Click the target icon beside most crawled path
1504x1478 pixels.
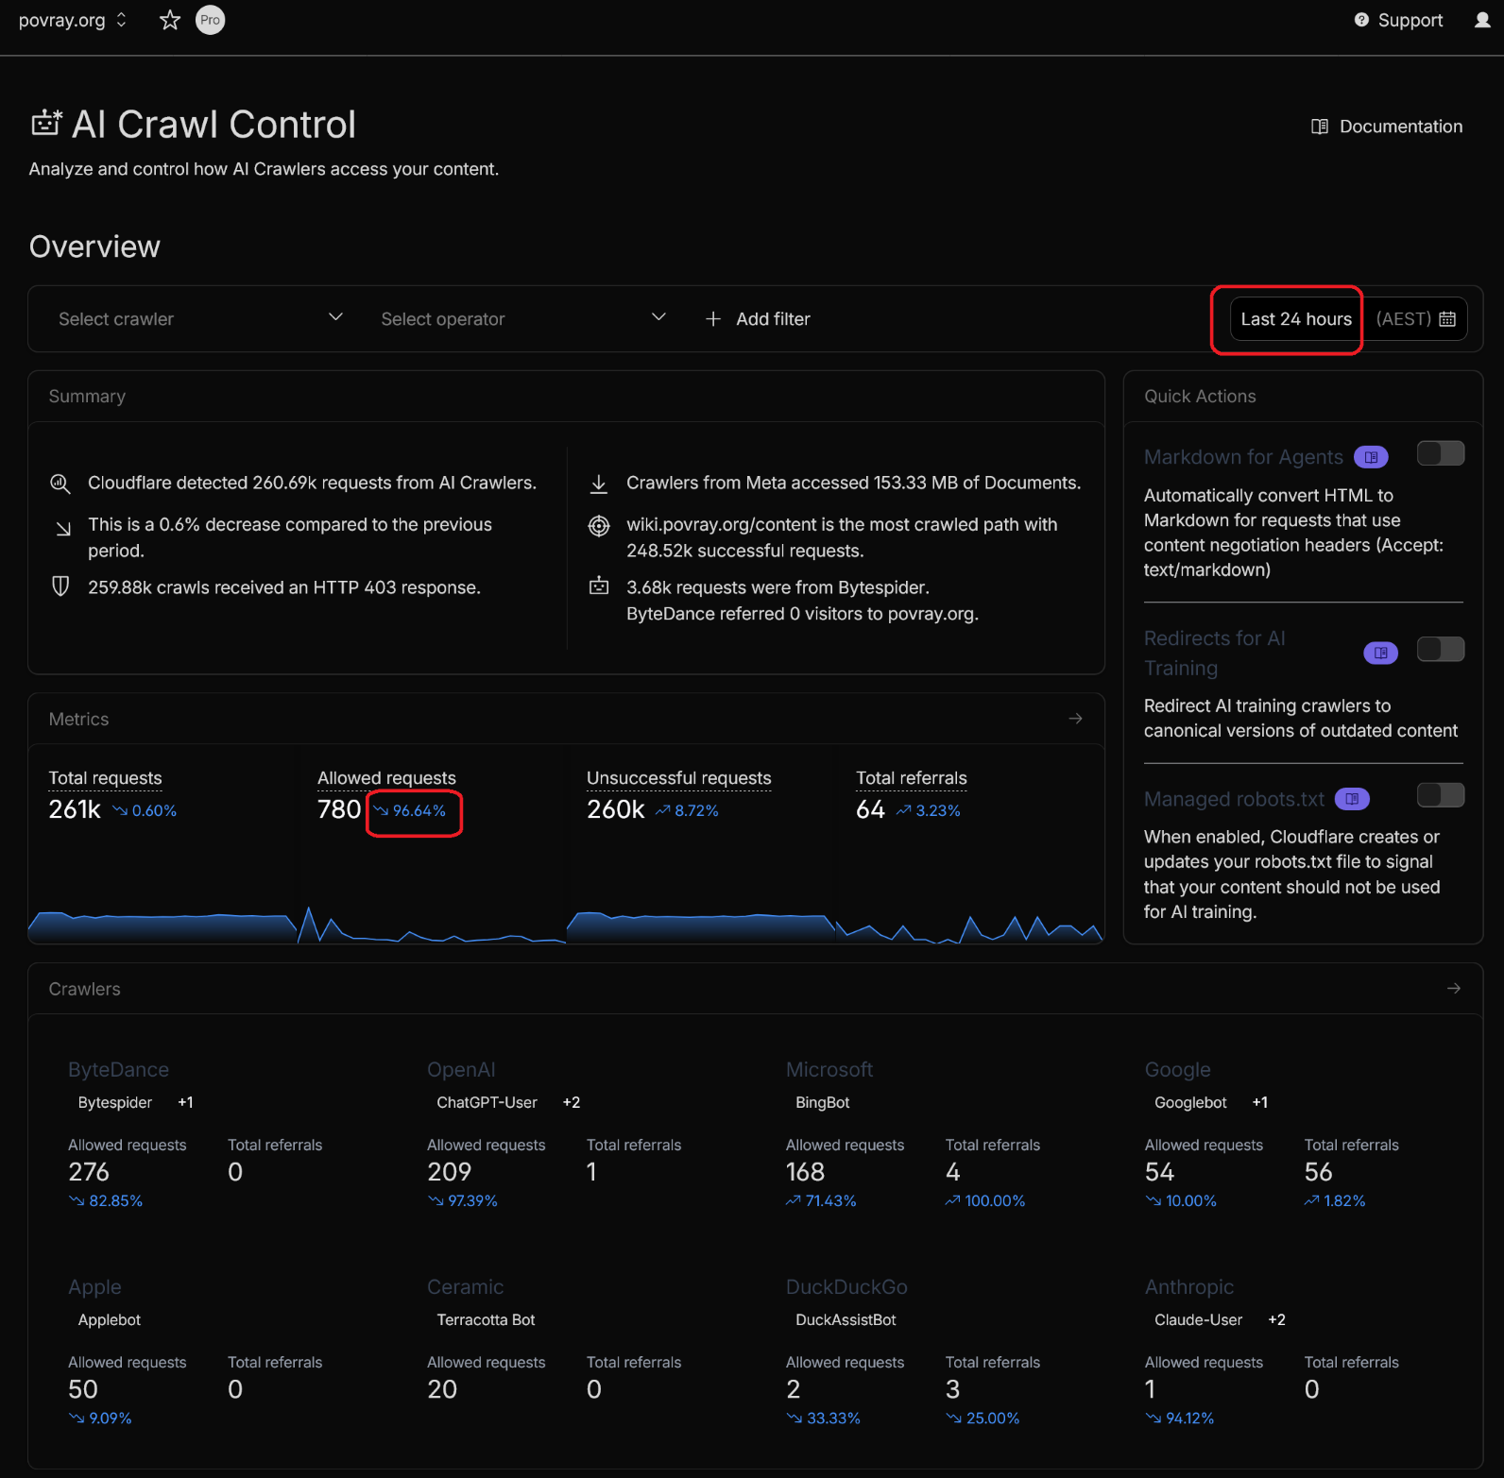click(599, 525)
